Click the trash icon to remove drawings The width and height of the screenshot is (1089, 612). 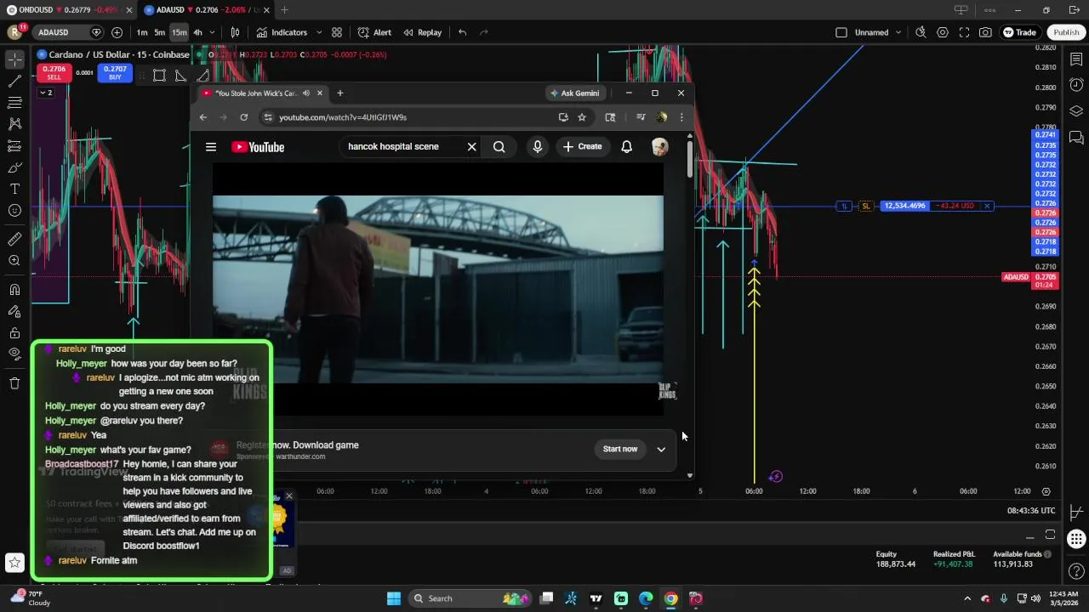pyautogui.click(x=14, y=383)
